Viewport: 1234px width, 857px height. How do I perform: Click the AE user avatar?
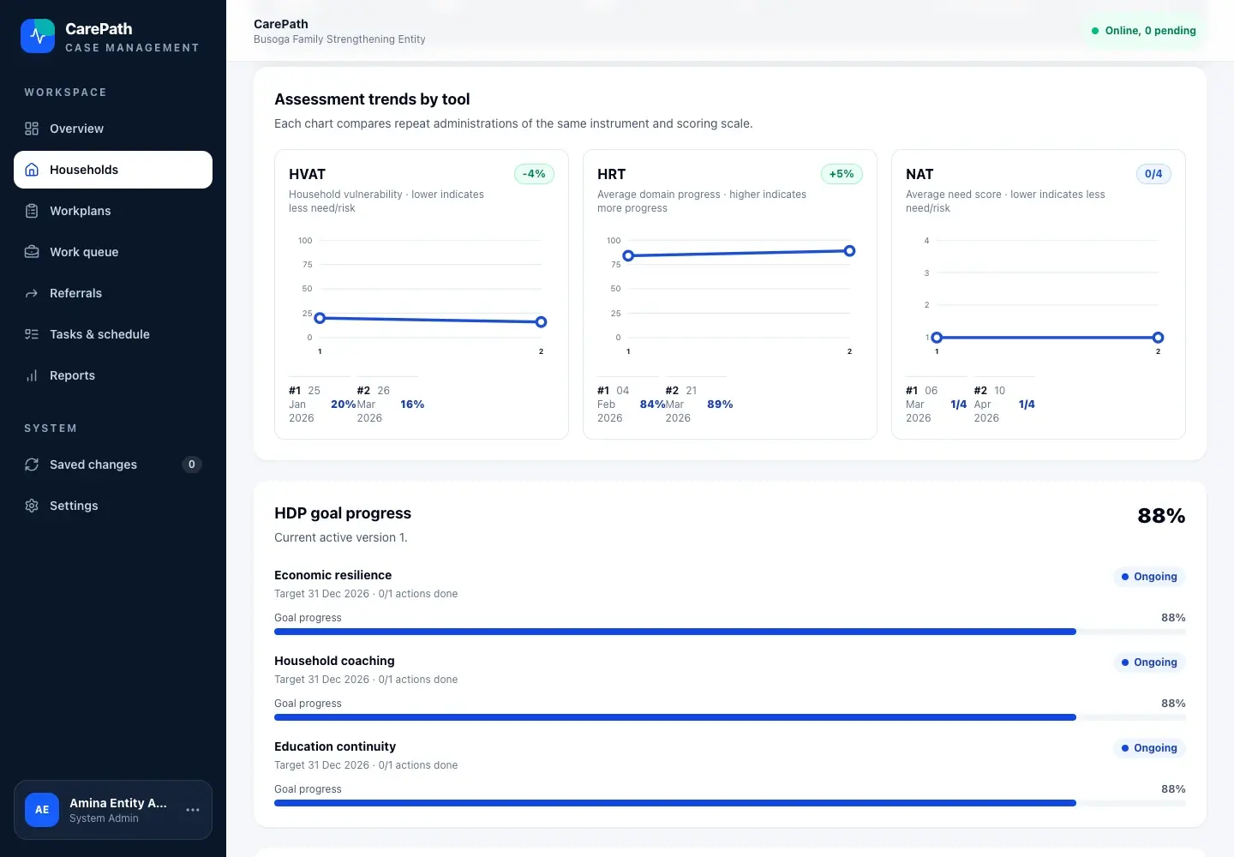click(x=42, y=810)
